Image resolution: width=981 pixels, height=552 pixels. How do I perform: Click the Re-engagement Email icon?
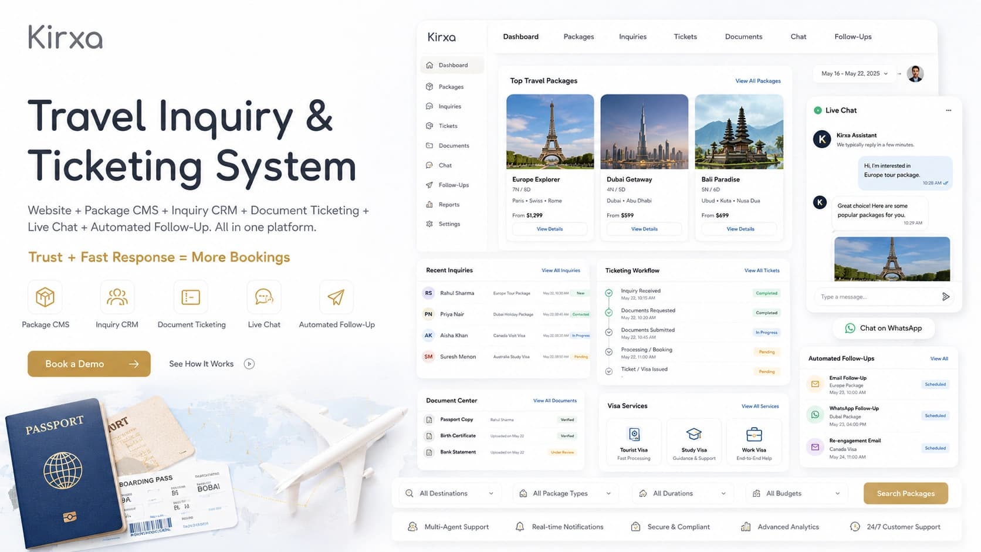[x=815, y=447]
